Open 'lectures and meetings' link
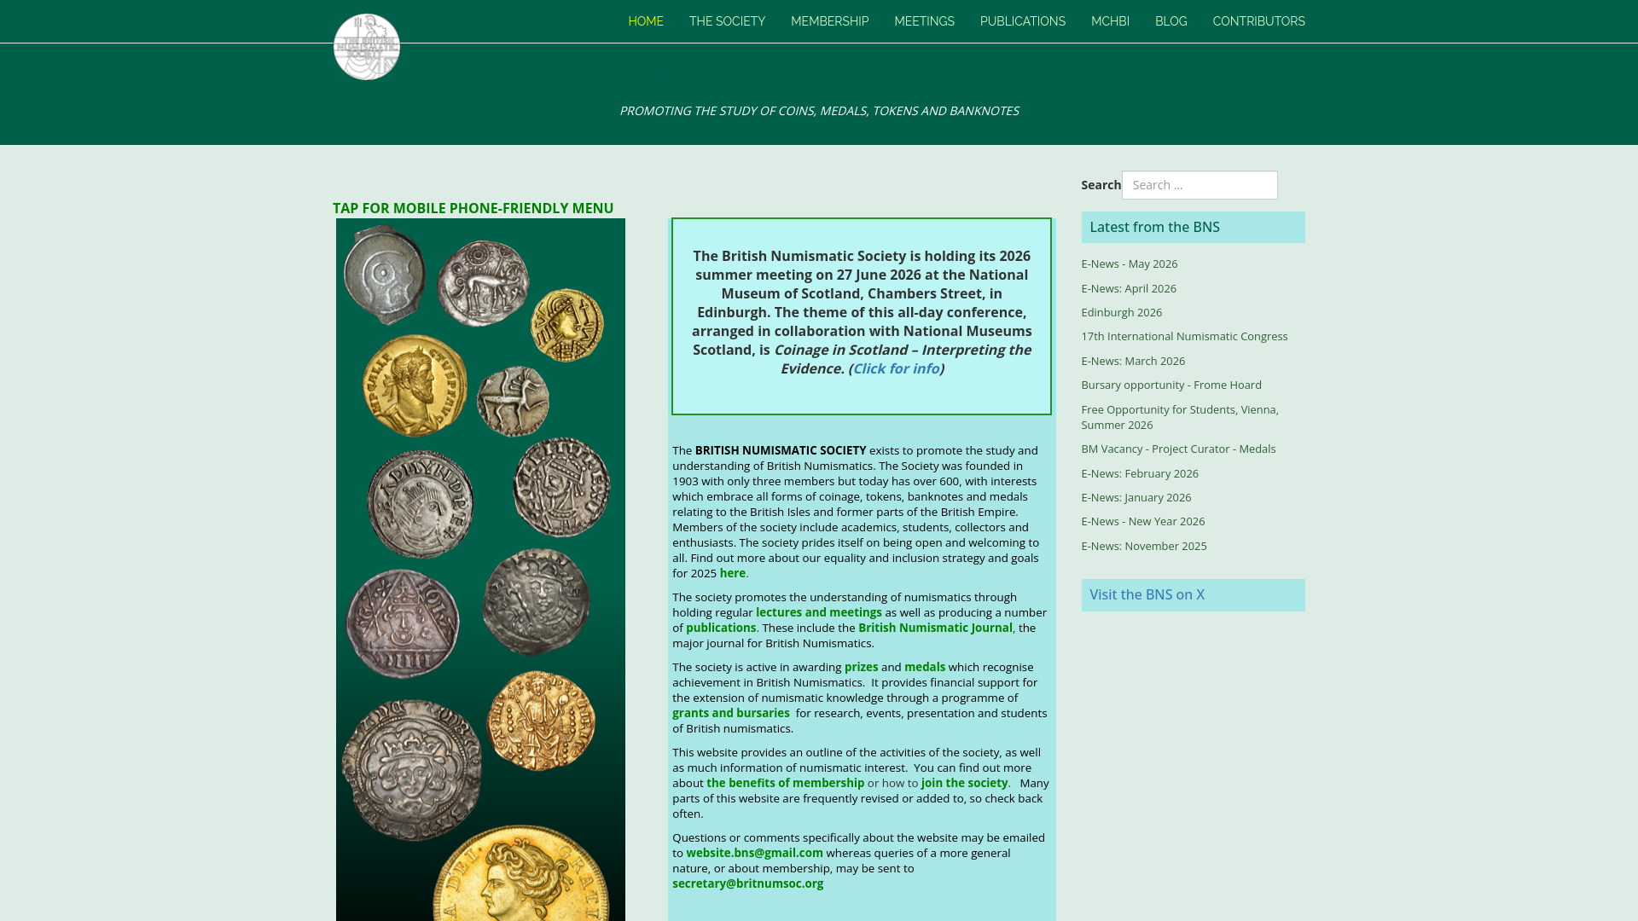 [819, 612]
